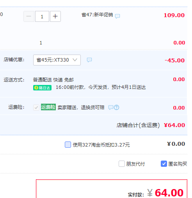Image resolution: width=192 pixels, height=198 pixels.
Task: Click the 普通配送 快递 免邮 shipping text
Action: point(53,80)
